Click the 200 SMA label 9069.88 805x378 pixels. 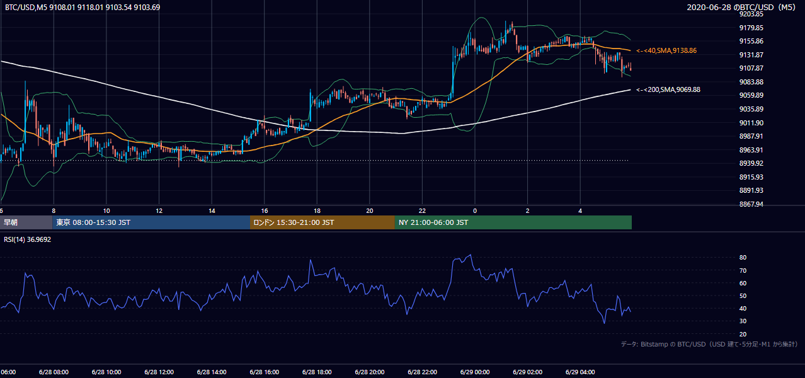(668, 90)
